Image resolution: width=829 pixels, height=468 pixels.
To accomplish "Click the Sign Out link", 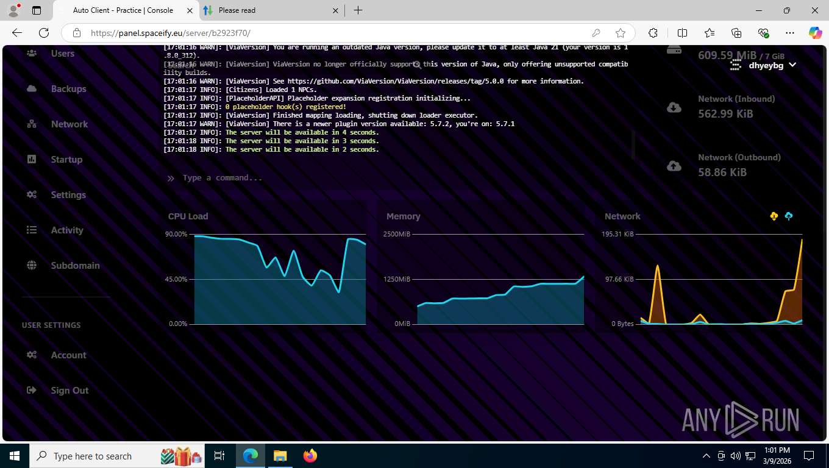I will coord(69,391).
